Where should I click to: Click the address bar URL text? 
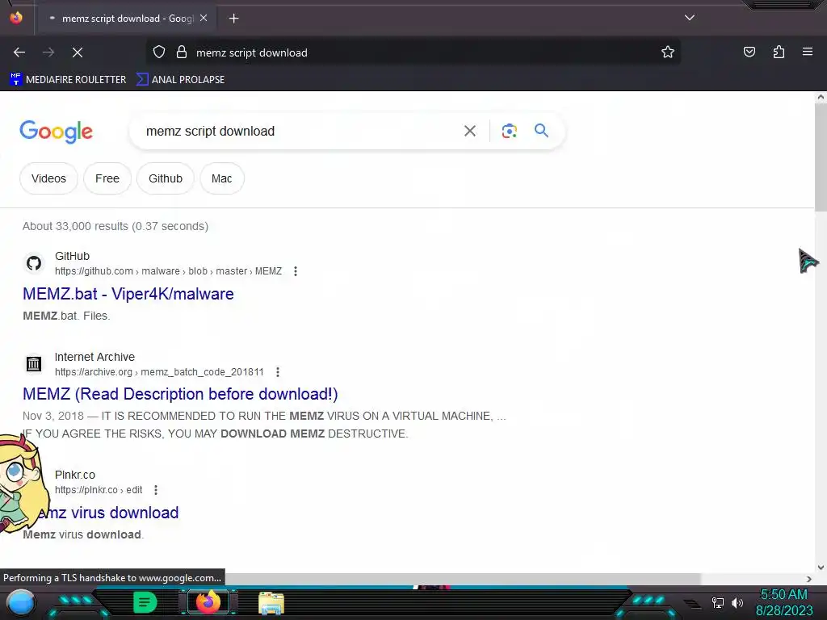click(252, 52)
